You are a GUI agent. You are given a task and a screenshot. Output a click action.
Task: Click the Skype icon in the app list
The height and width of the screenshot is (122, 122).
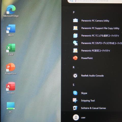tap(75, 93)
